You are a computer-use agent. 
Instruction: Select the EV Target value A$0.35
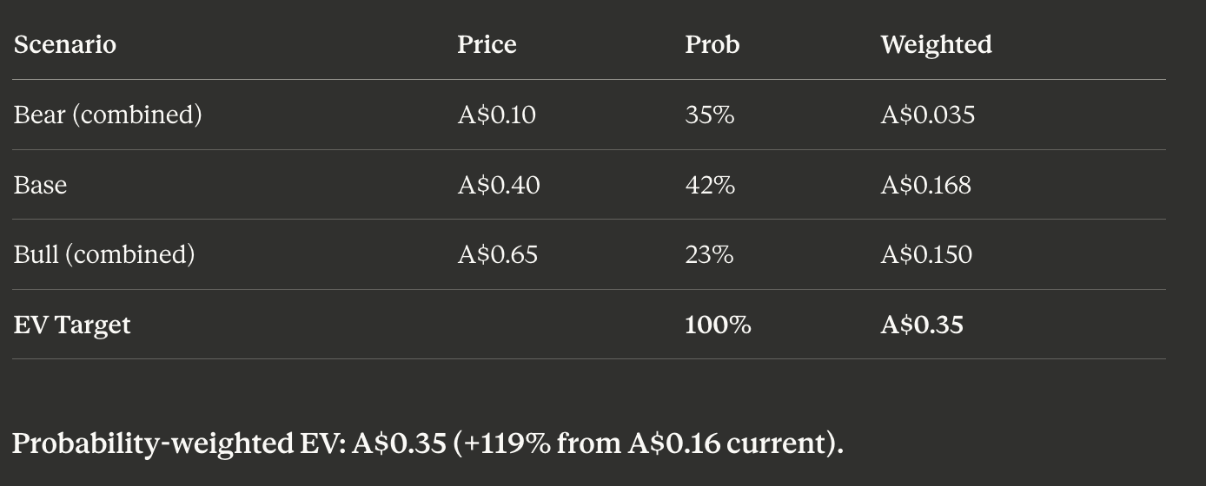click(922, 325)
